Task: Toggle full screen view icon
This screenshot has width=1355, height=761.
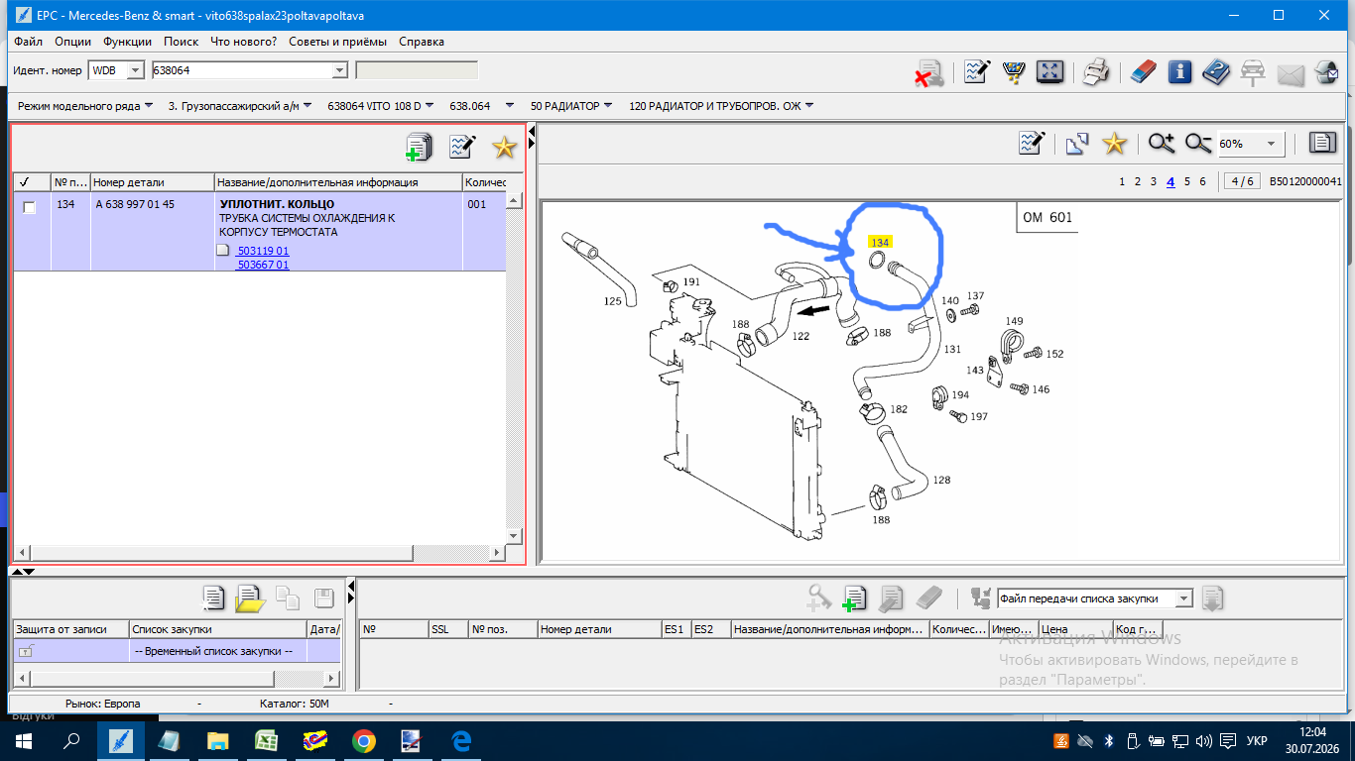Action: tap(1049, 72)
